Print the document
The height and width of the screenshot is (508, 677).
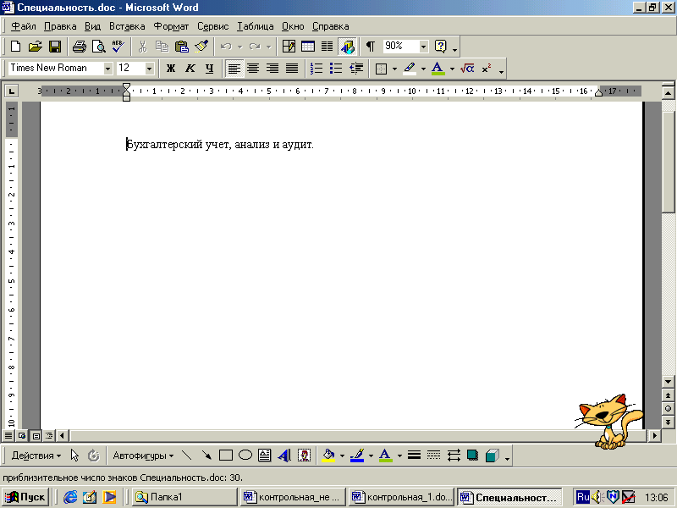[80, 47]
